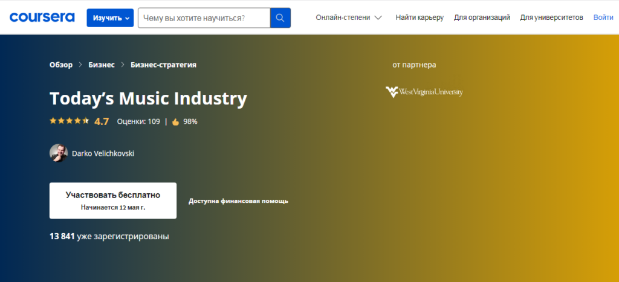Viewport: 619px width, 282px height.
Task: Open the Для университетов link
Action: [551, 18]
